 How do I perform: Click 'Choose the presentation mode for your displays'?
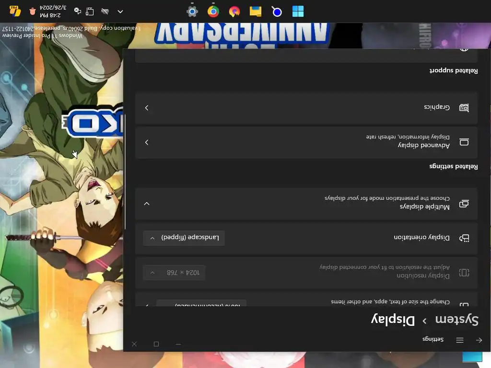(387, 198)
